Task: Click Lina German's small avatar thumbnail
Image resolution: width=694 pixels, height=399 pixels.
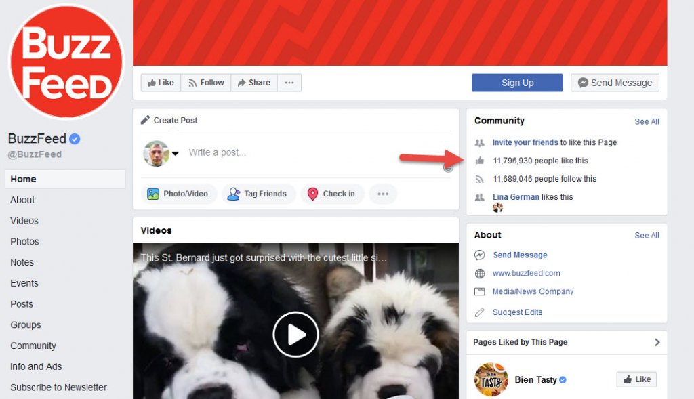Action: pos(498,207)
